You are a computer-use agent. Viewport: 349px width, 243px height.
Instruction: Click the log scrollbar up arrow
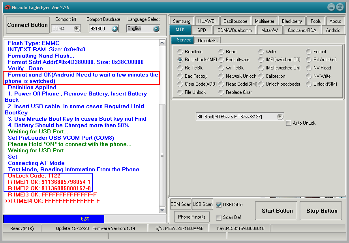point(162,43)
